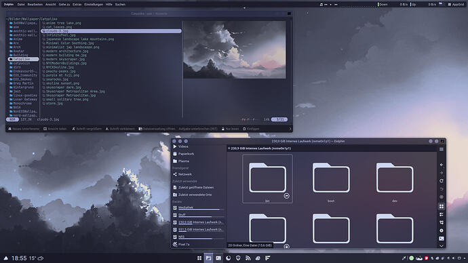
Task: Expand more Dolphin toolbar items chevron
Action: pos(442,246)
